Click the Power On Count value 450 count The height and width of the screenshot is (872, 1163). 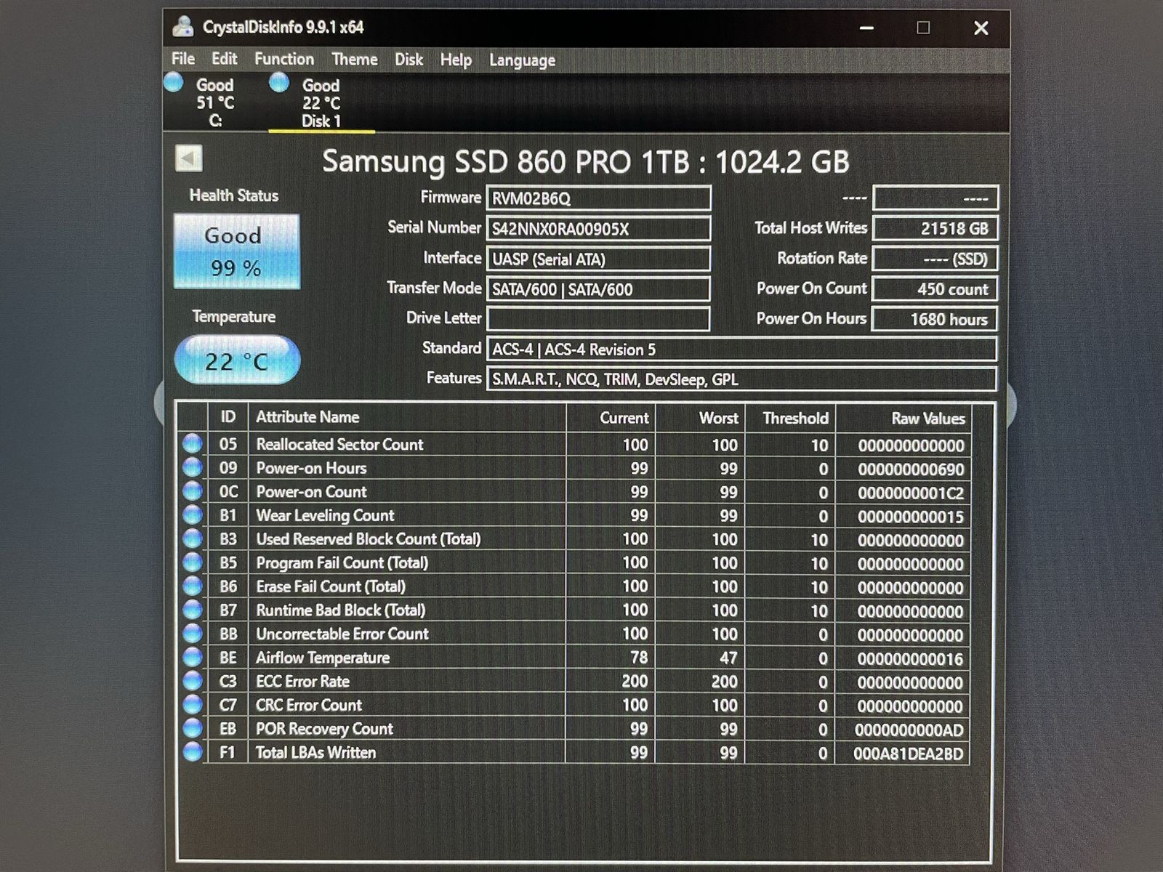click(935, 288)
